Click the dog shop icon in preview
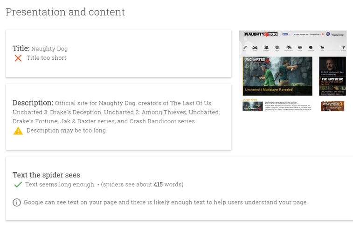 pos(322,48)
